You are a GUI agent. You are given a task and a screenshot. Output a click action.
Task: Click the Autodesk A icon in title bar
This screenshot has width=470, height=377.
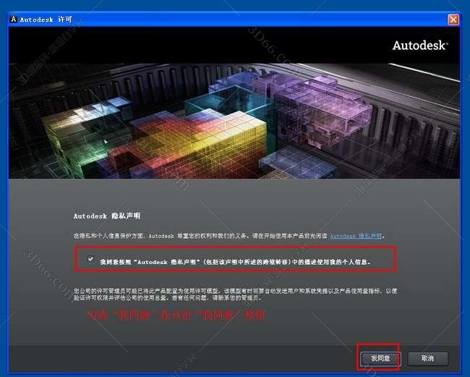(x=14, y=20)
